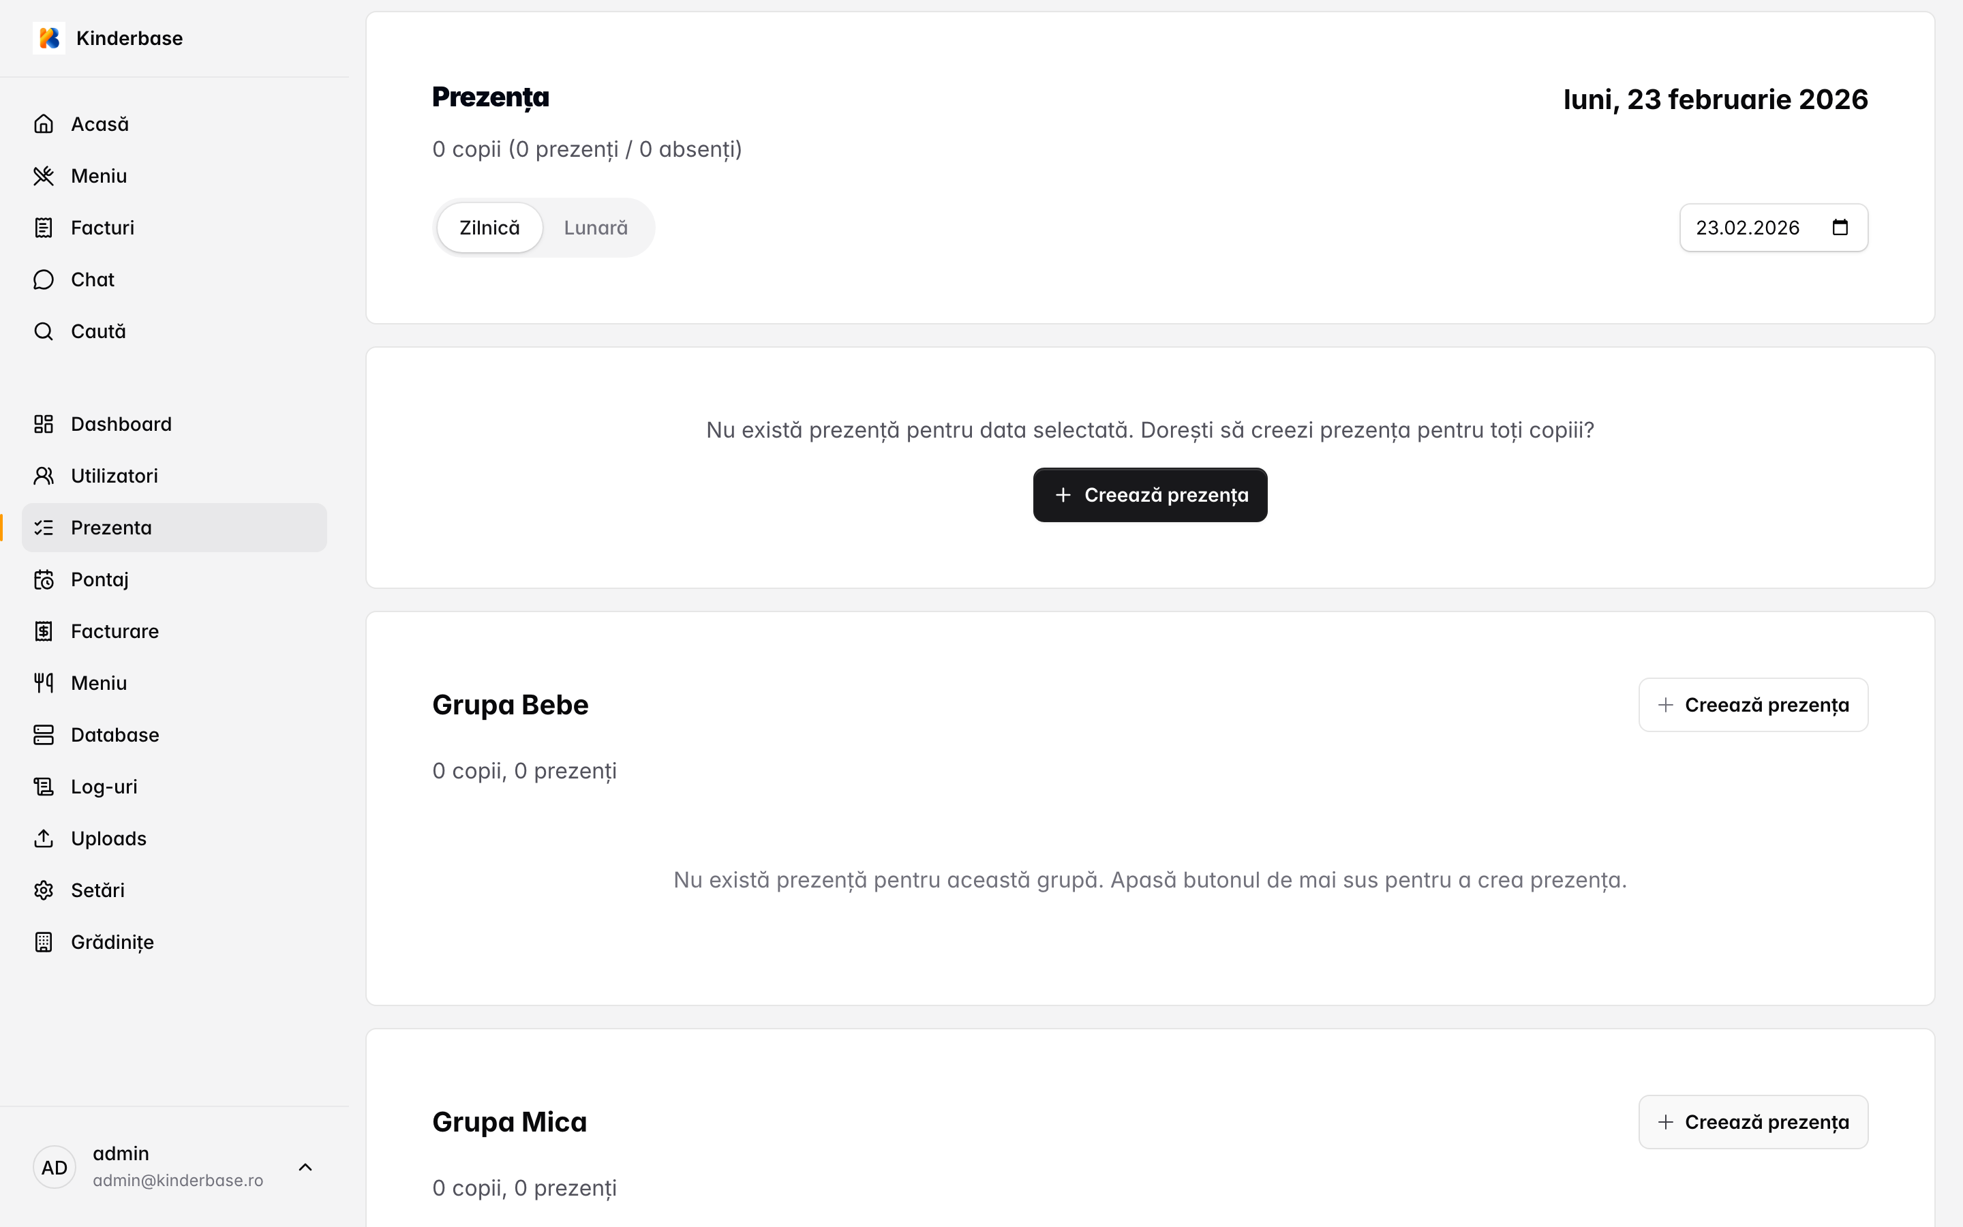Screen dimensions: 1963x1227
Task: Expand the admin account menu chevron
Action: tap(305, 1168)
